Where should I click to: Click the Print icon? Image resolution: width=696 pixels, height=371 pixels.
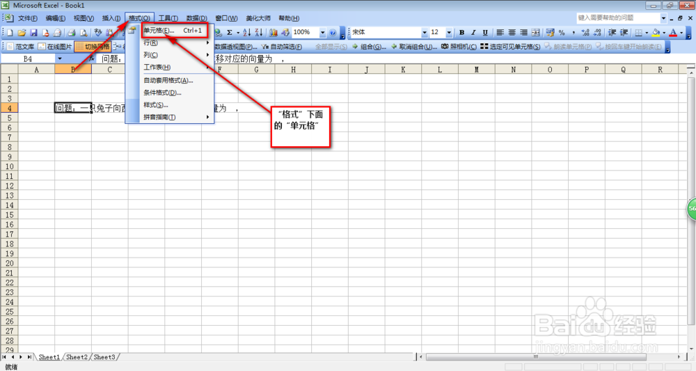click(x=71, y=33)
